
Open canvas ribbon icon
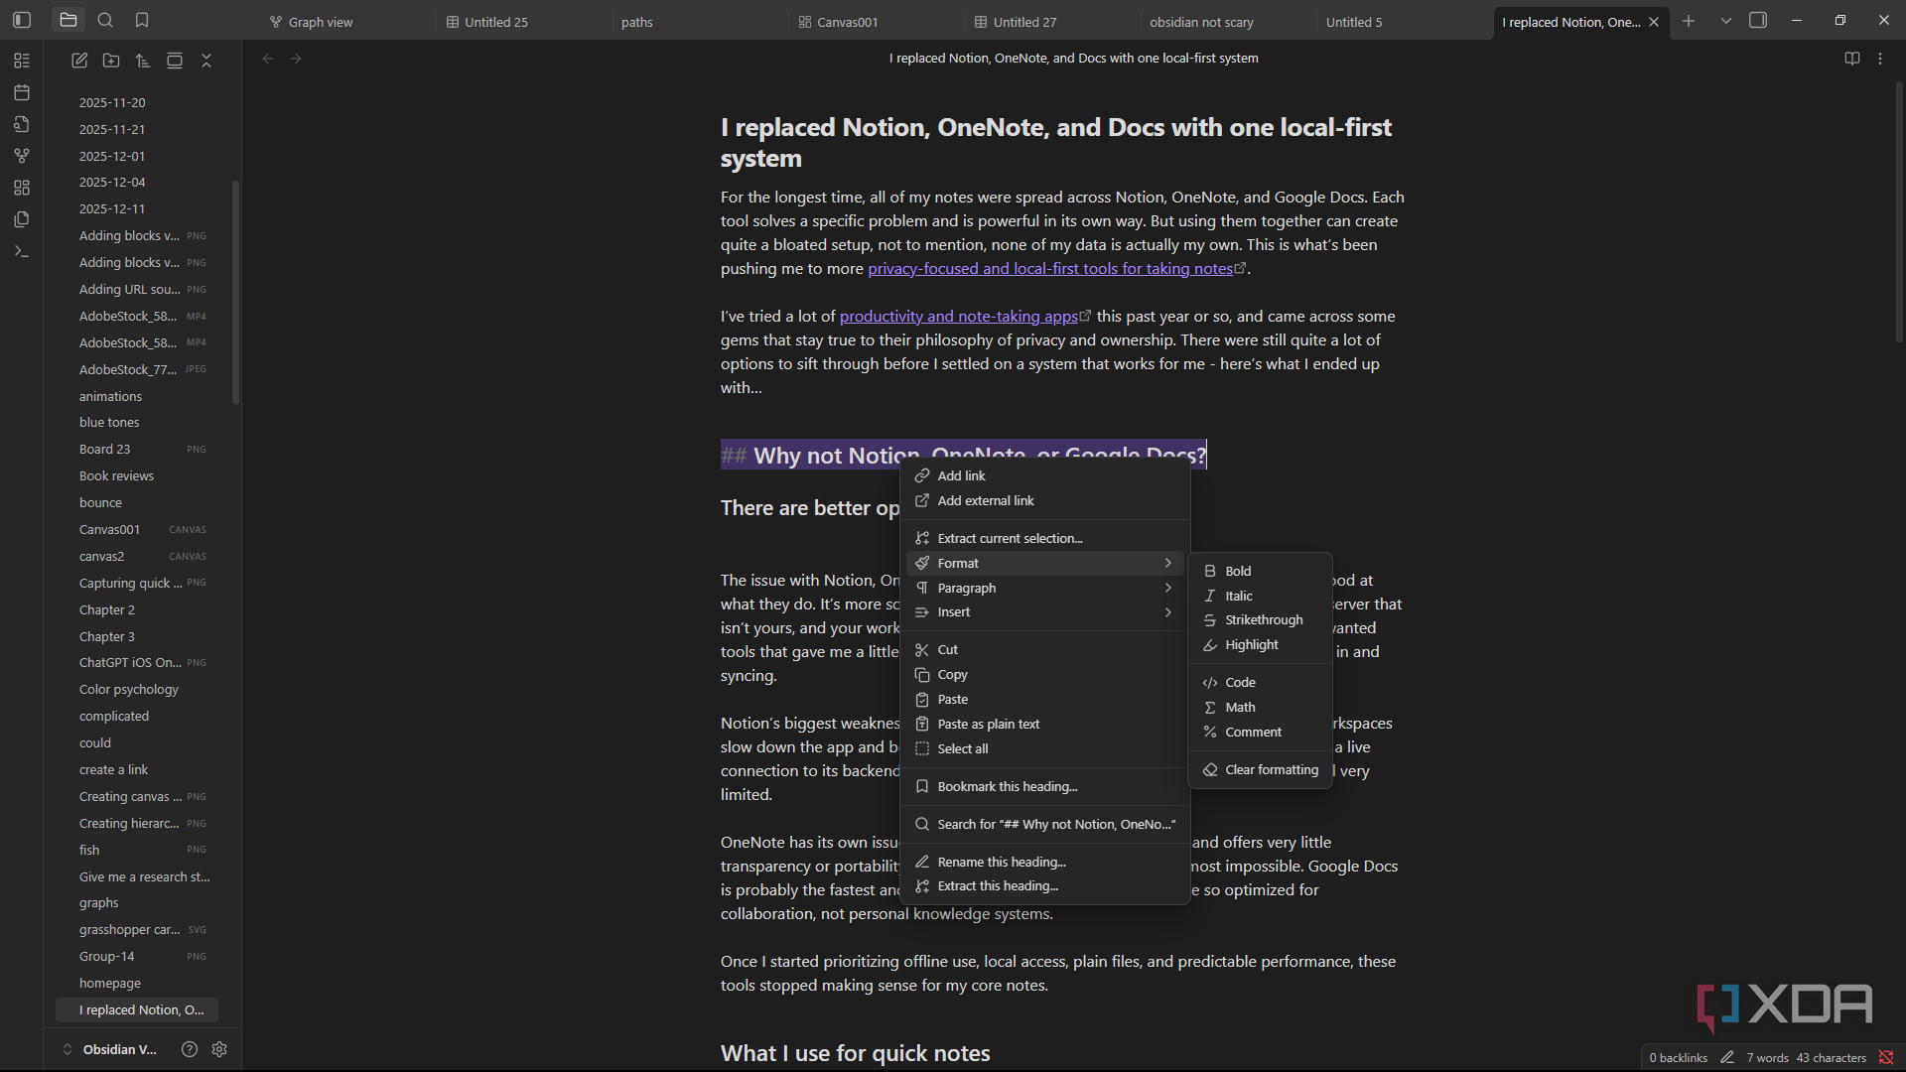point(22,188)
